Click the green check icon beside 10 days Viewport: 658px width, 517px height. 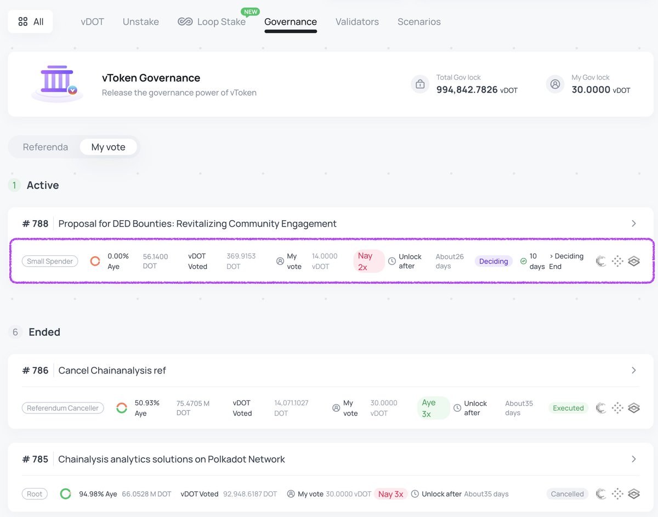(523, 261)
